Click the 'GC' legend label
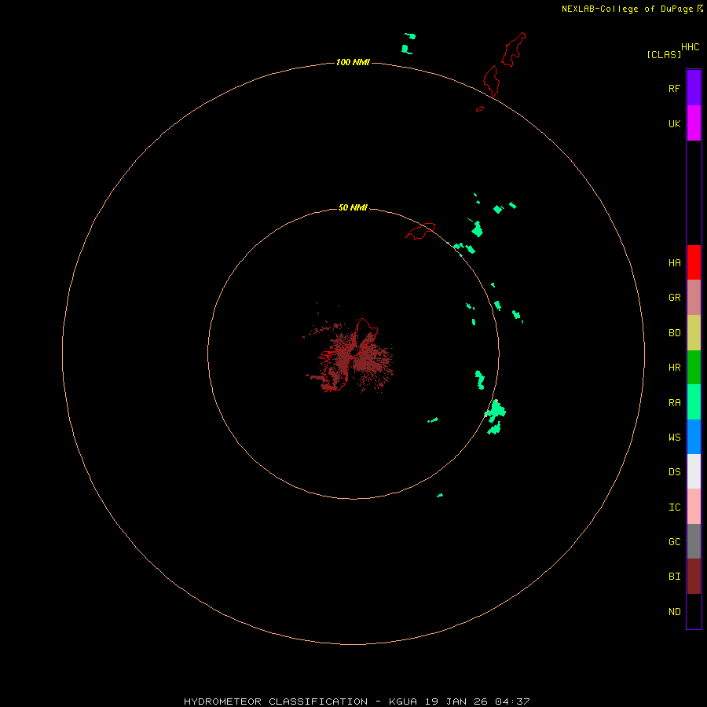707x707 pixels. pos(674,542)
